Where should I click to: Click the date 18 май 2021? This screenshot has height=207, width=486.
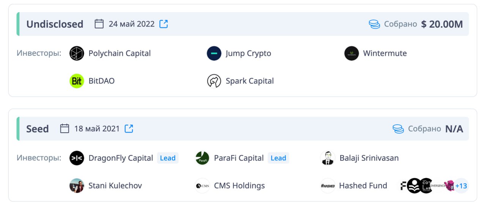click(97, 129)
